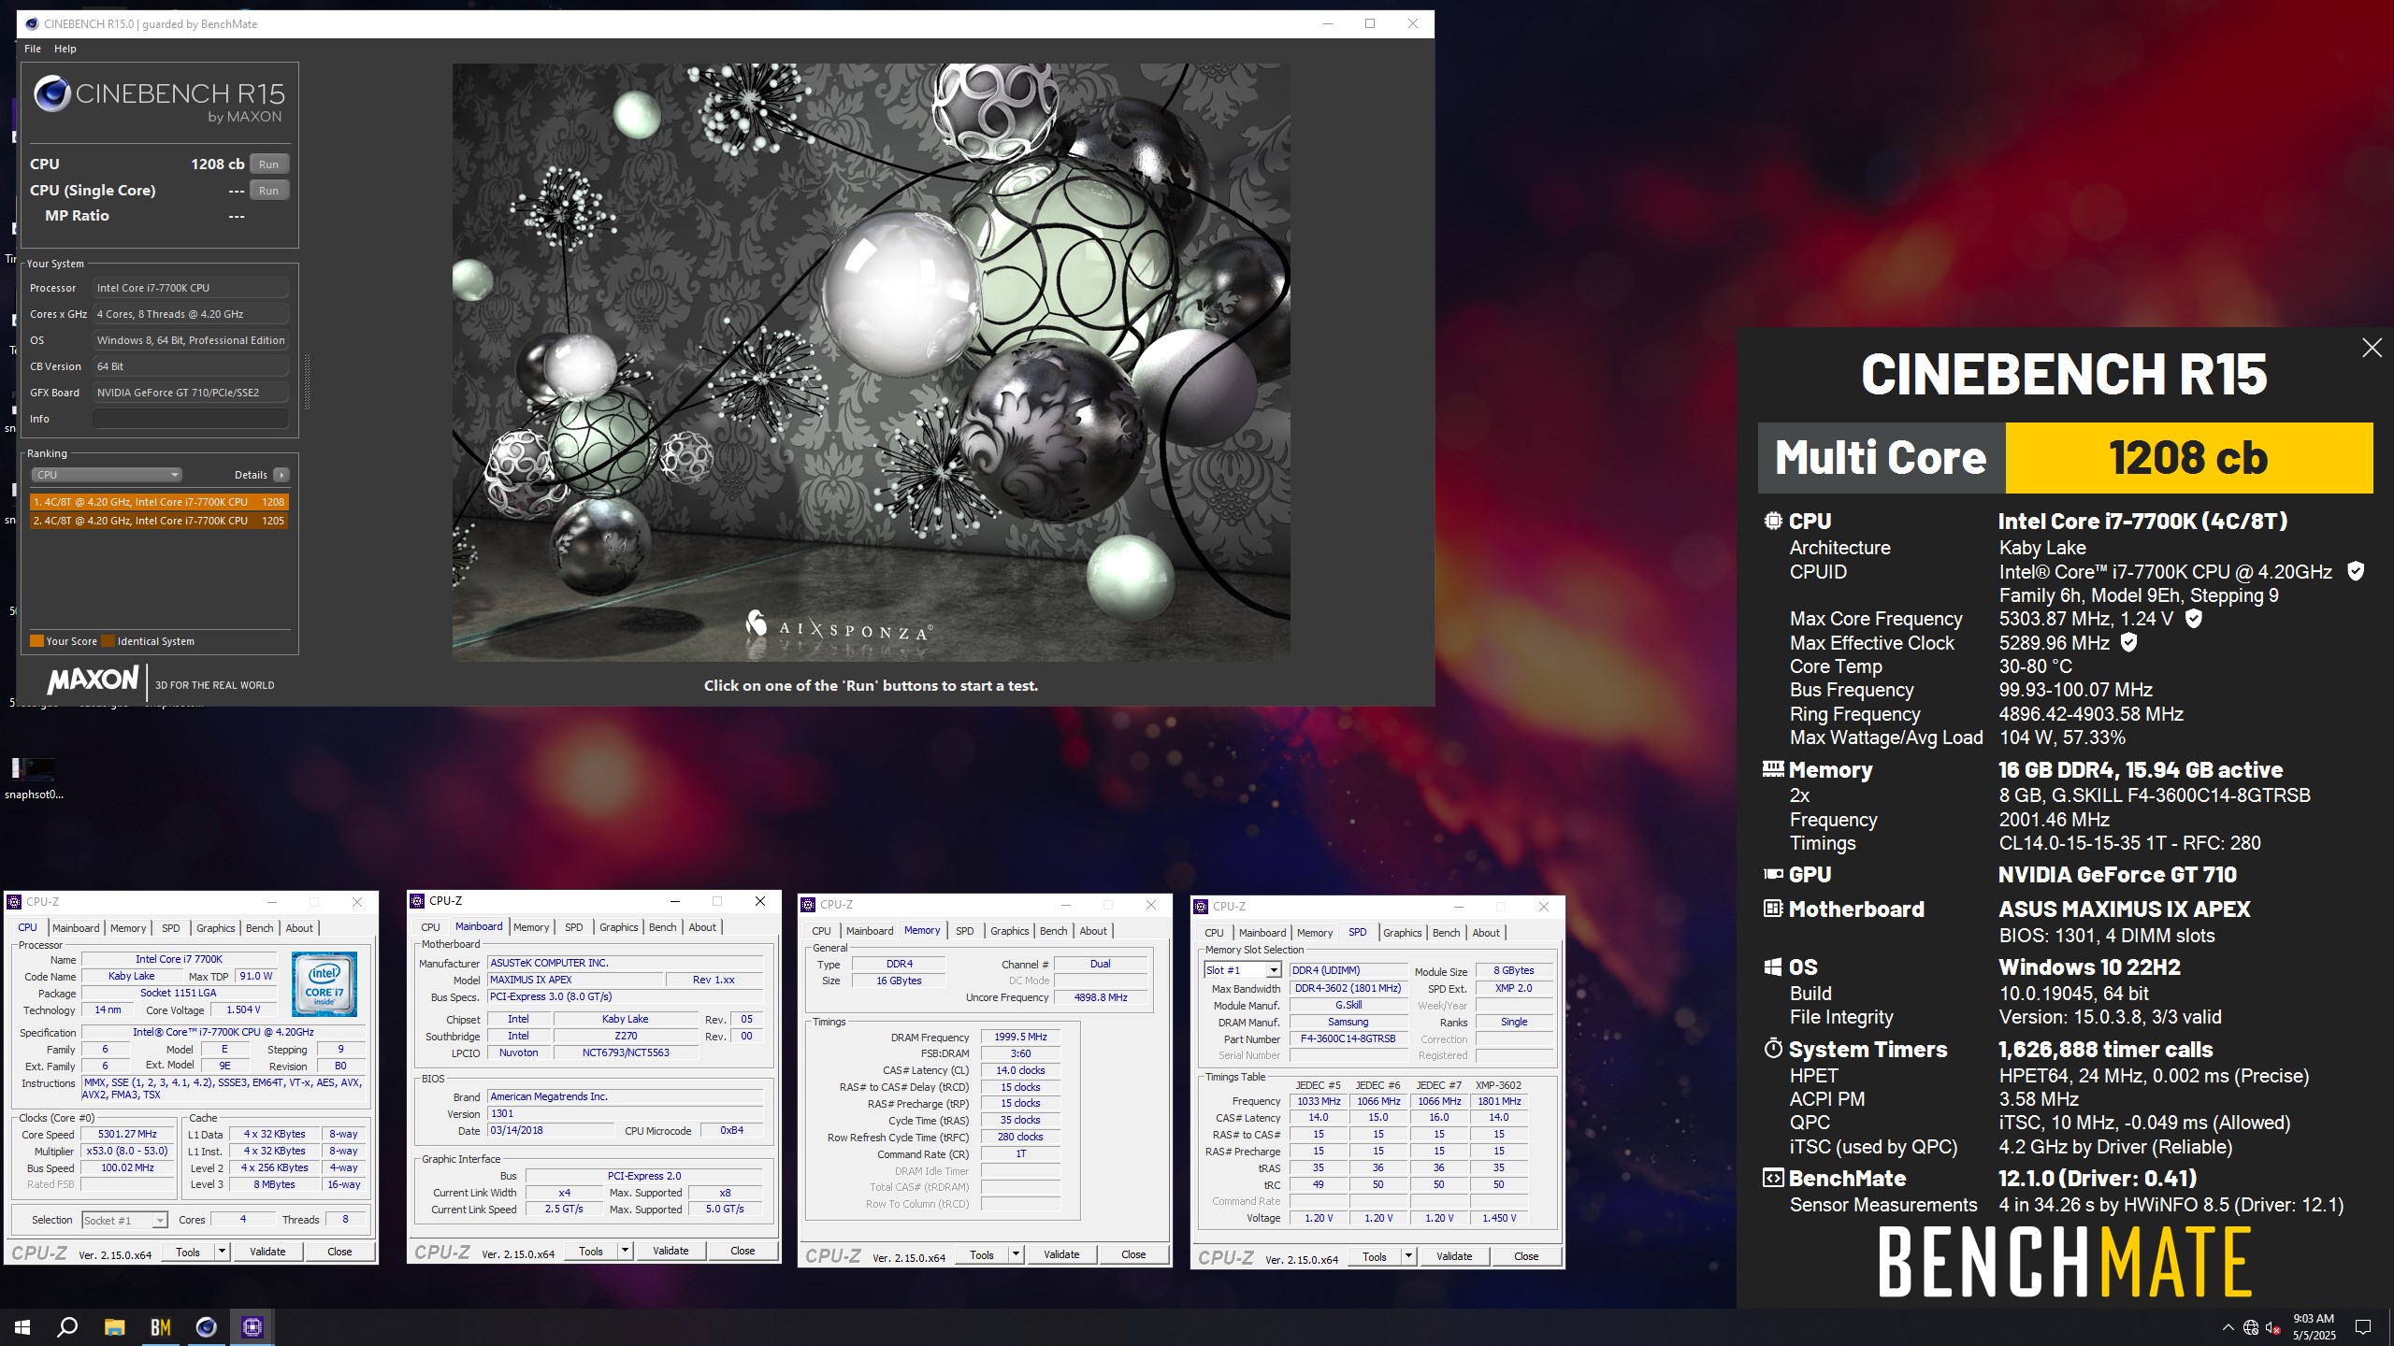Expand Tools arrow in SPD CPU-Z window
The width and height of the screenshot is (2394, 1346).
(1408, 1256)
